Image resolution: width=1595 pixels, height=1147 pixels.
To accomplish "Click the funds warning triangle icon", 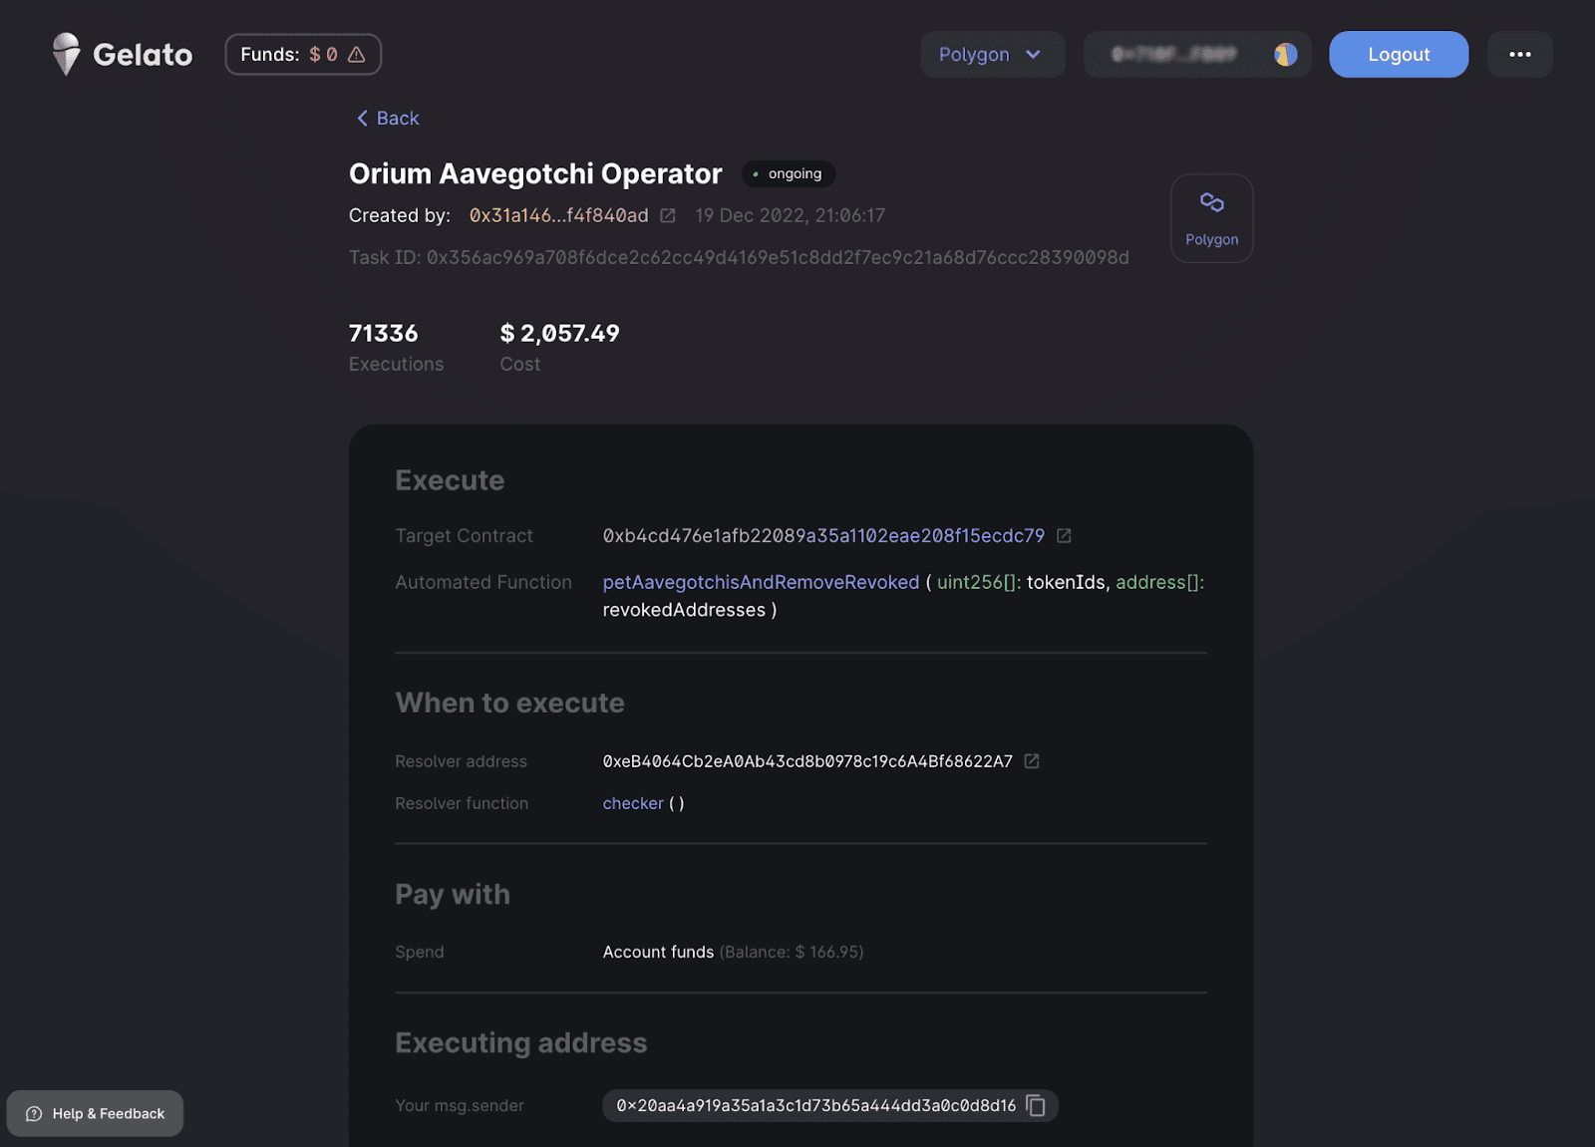I will 356,55.
